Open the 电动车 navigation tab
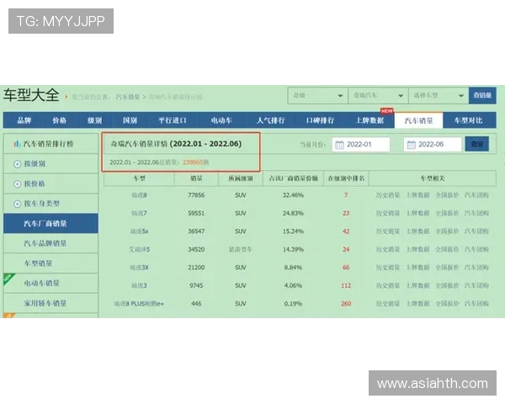 pos(221,120)
